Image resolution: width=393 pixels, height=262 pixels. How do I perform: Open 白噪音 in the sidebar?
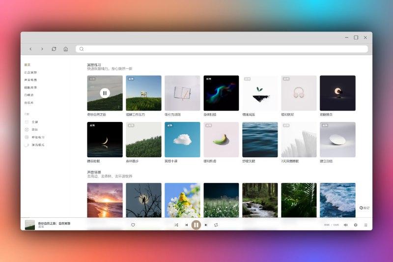coord(29,95)
